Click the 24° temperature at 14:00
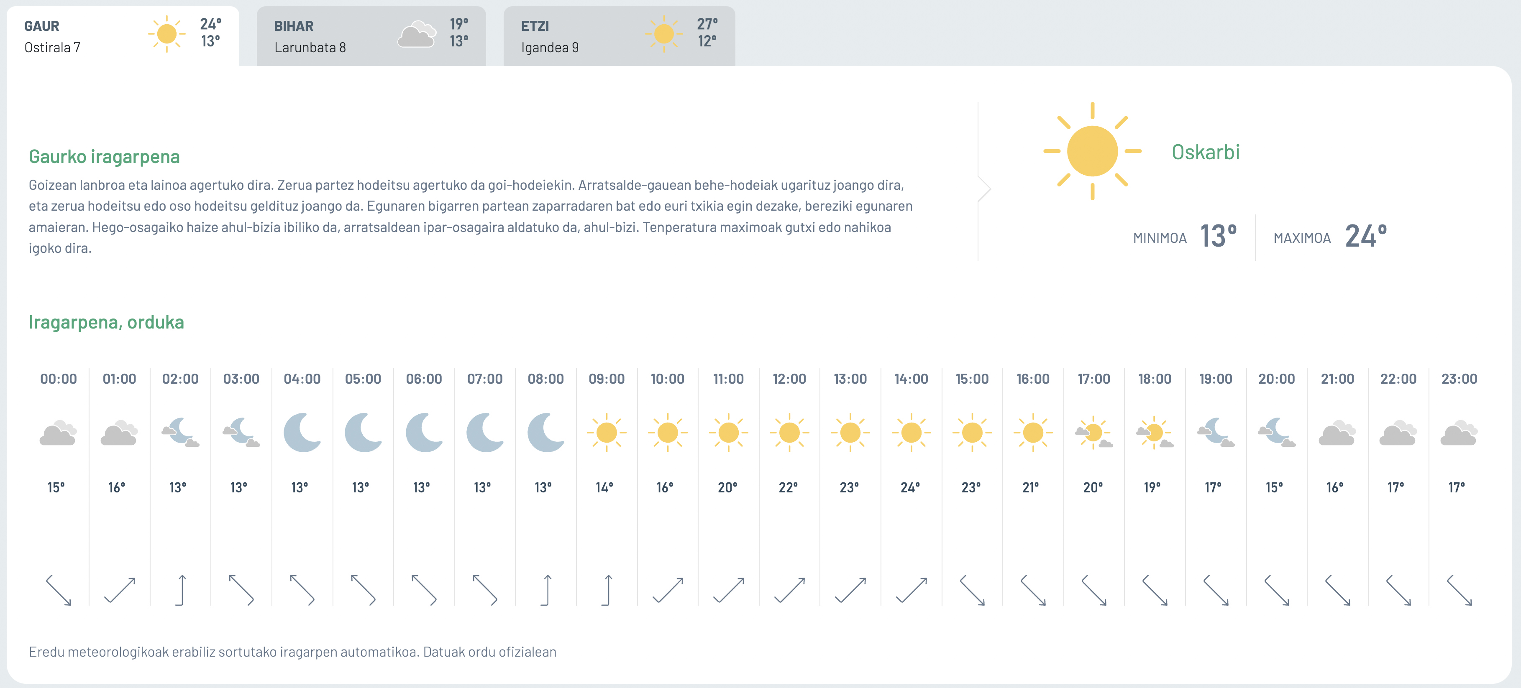Image resolution: width=1521 pixels, height=688 pixels. click(910, 487)
